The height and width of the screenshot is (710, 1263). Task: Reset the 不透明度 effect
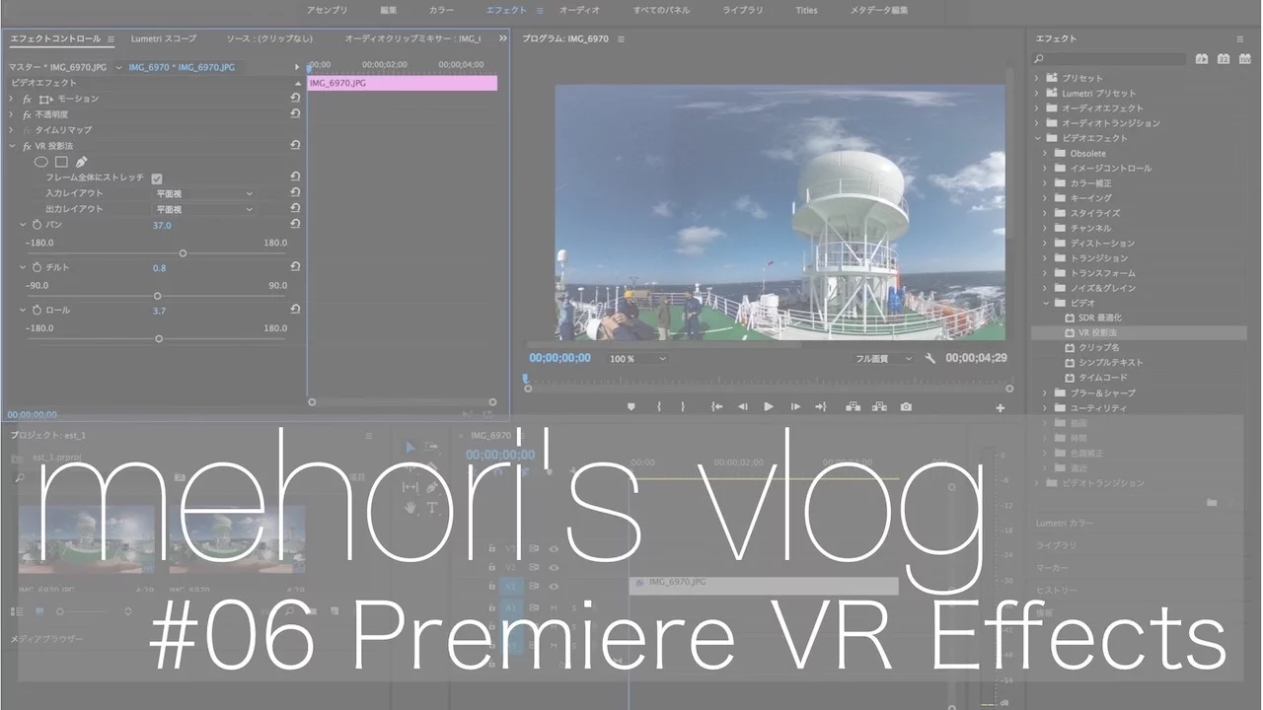coord(295,114)
